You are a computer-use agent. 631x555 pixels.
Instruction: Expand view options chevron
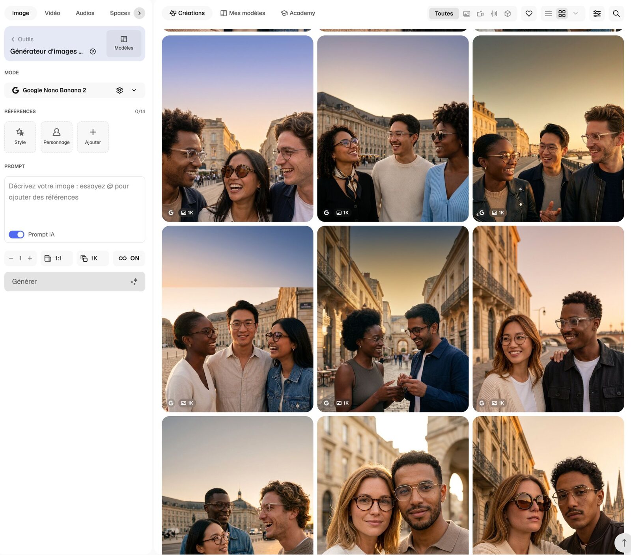click(576, 13)
